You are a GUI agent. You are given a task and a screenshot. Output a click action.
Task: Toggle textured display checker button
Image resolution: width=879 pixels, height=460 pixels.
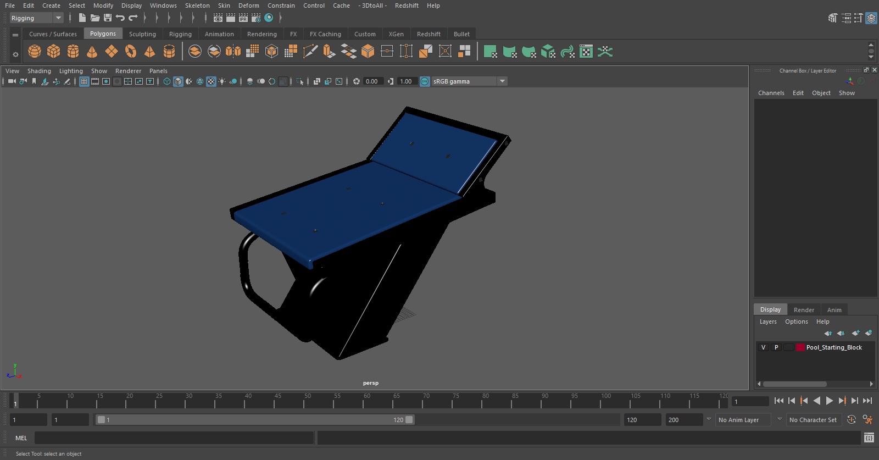[x=211, y=81]
